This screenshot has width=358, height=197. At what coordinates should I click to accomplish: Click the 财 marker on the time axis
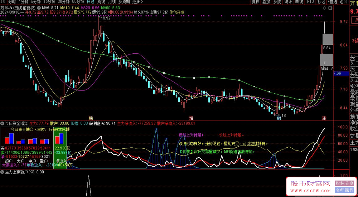point(279,118)
